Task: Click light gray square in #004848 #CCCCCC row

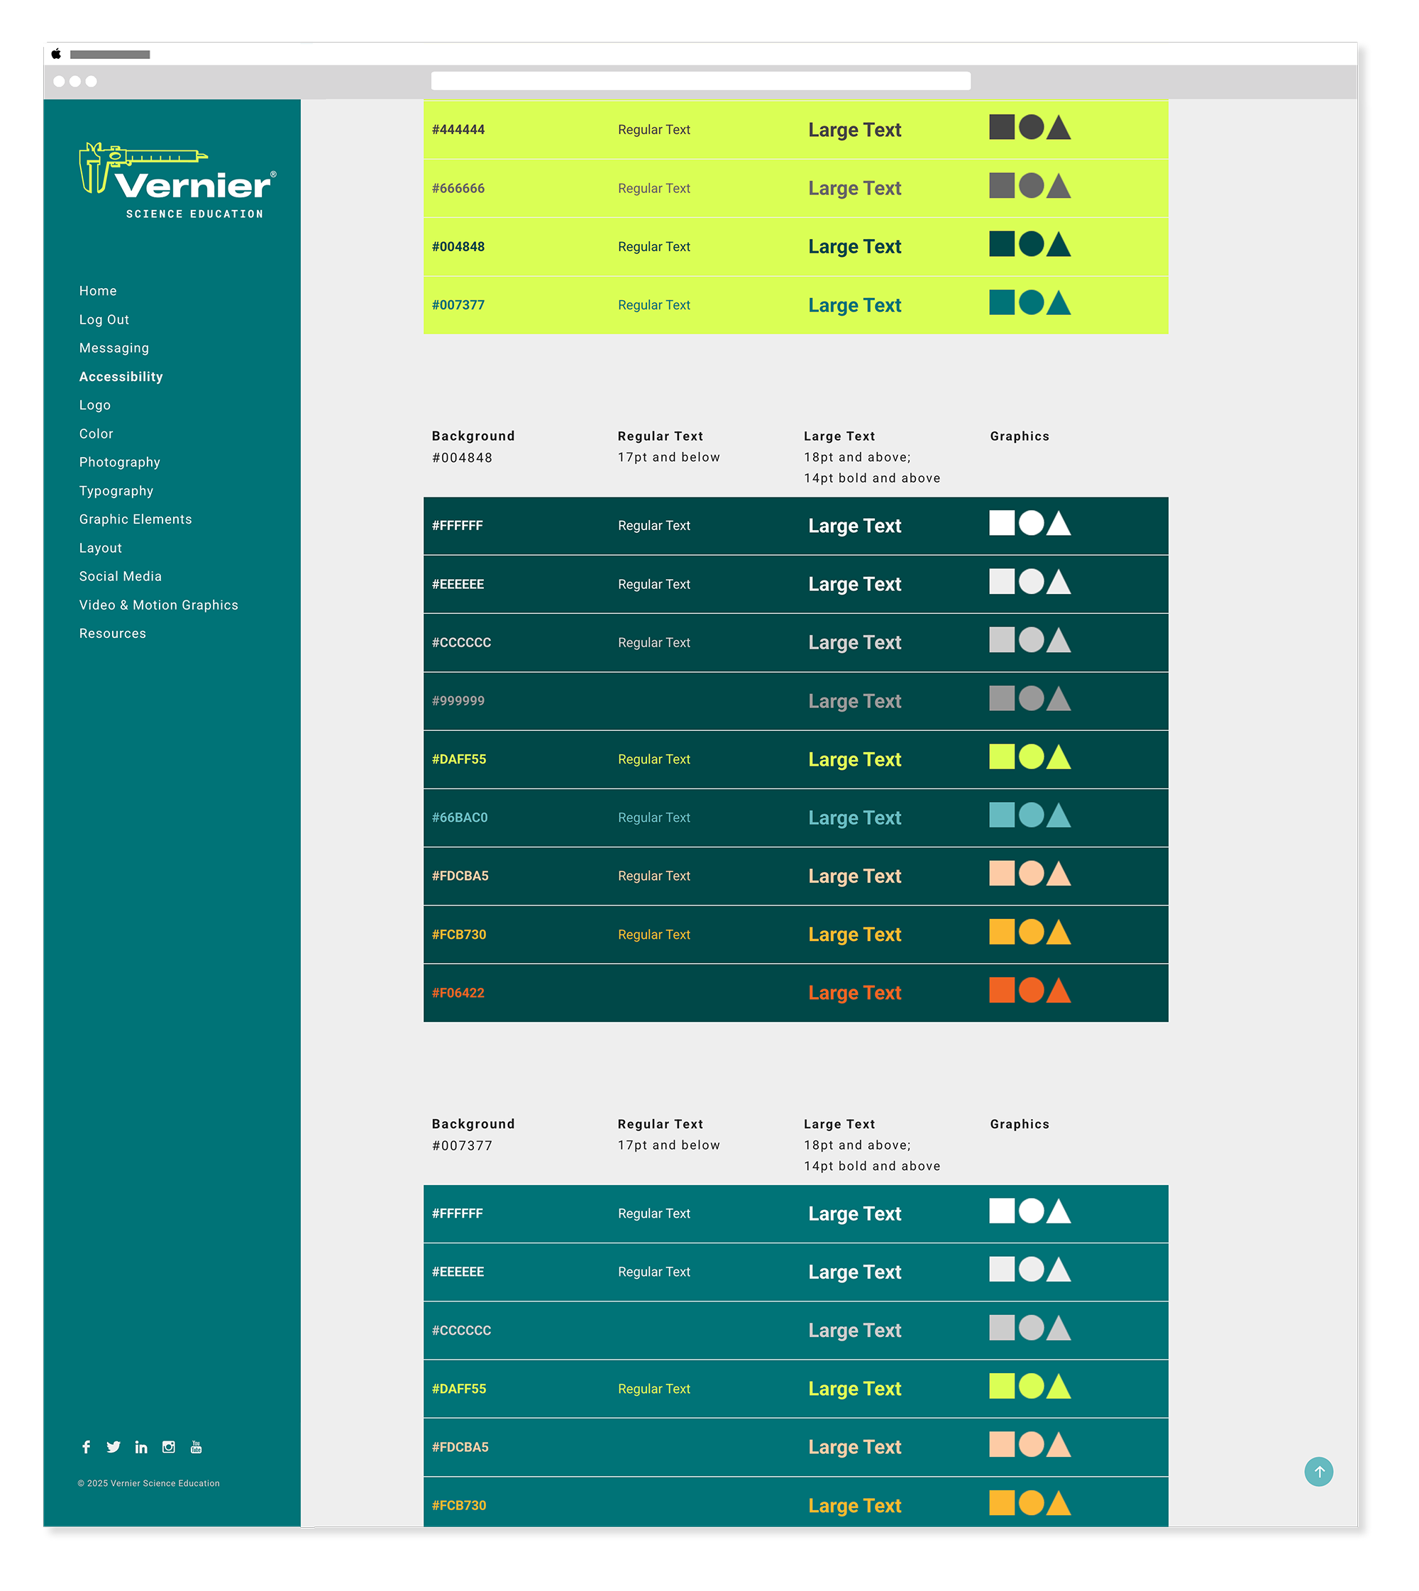Action: tap(1002, 639)
